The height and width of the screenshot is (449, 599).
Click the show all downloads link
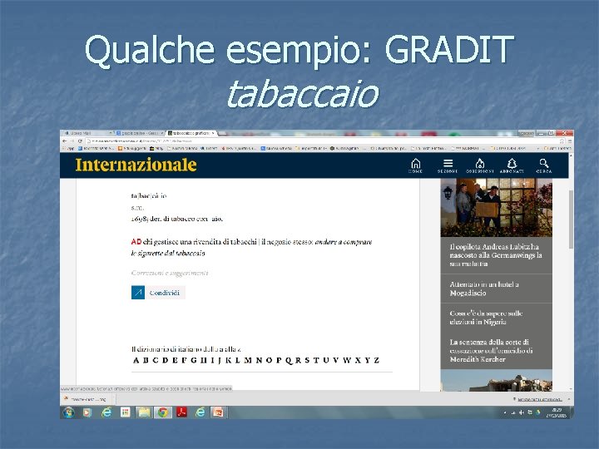coord(540,399)
